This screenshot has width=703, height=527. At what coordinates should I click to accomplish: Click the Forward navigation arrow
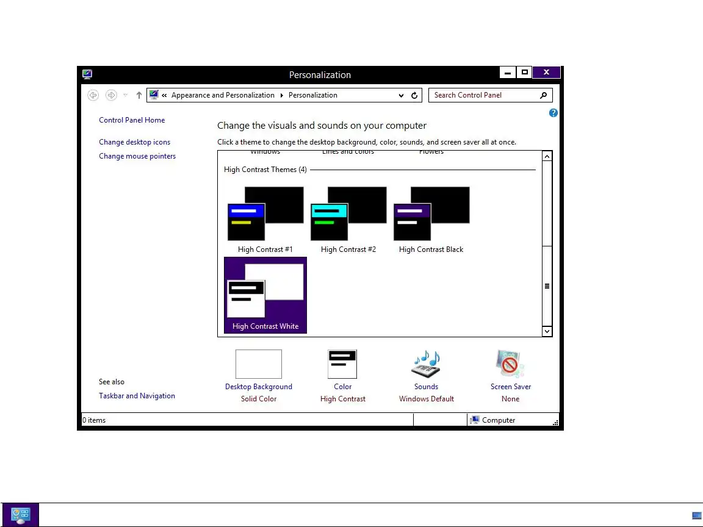[110, 95]
